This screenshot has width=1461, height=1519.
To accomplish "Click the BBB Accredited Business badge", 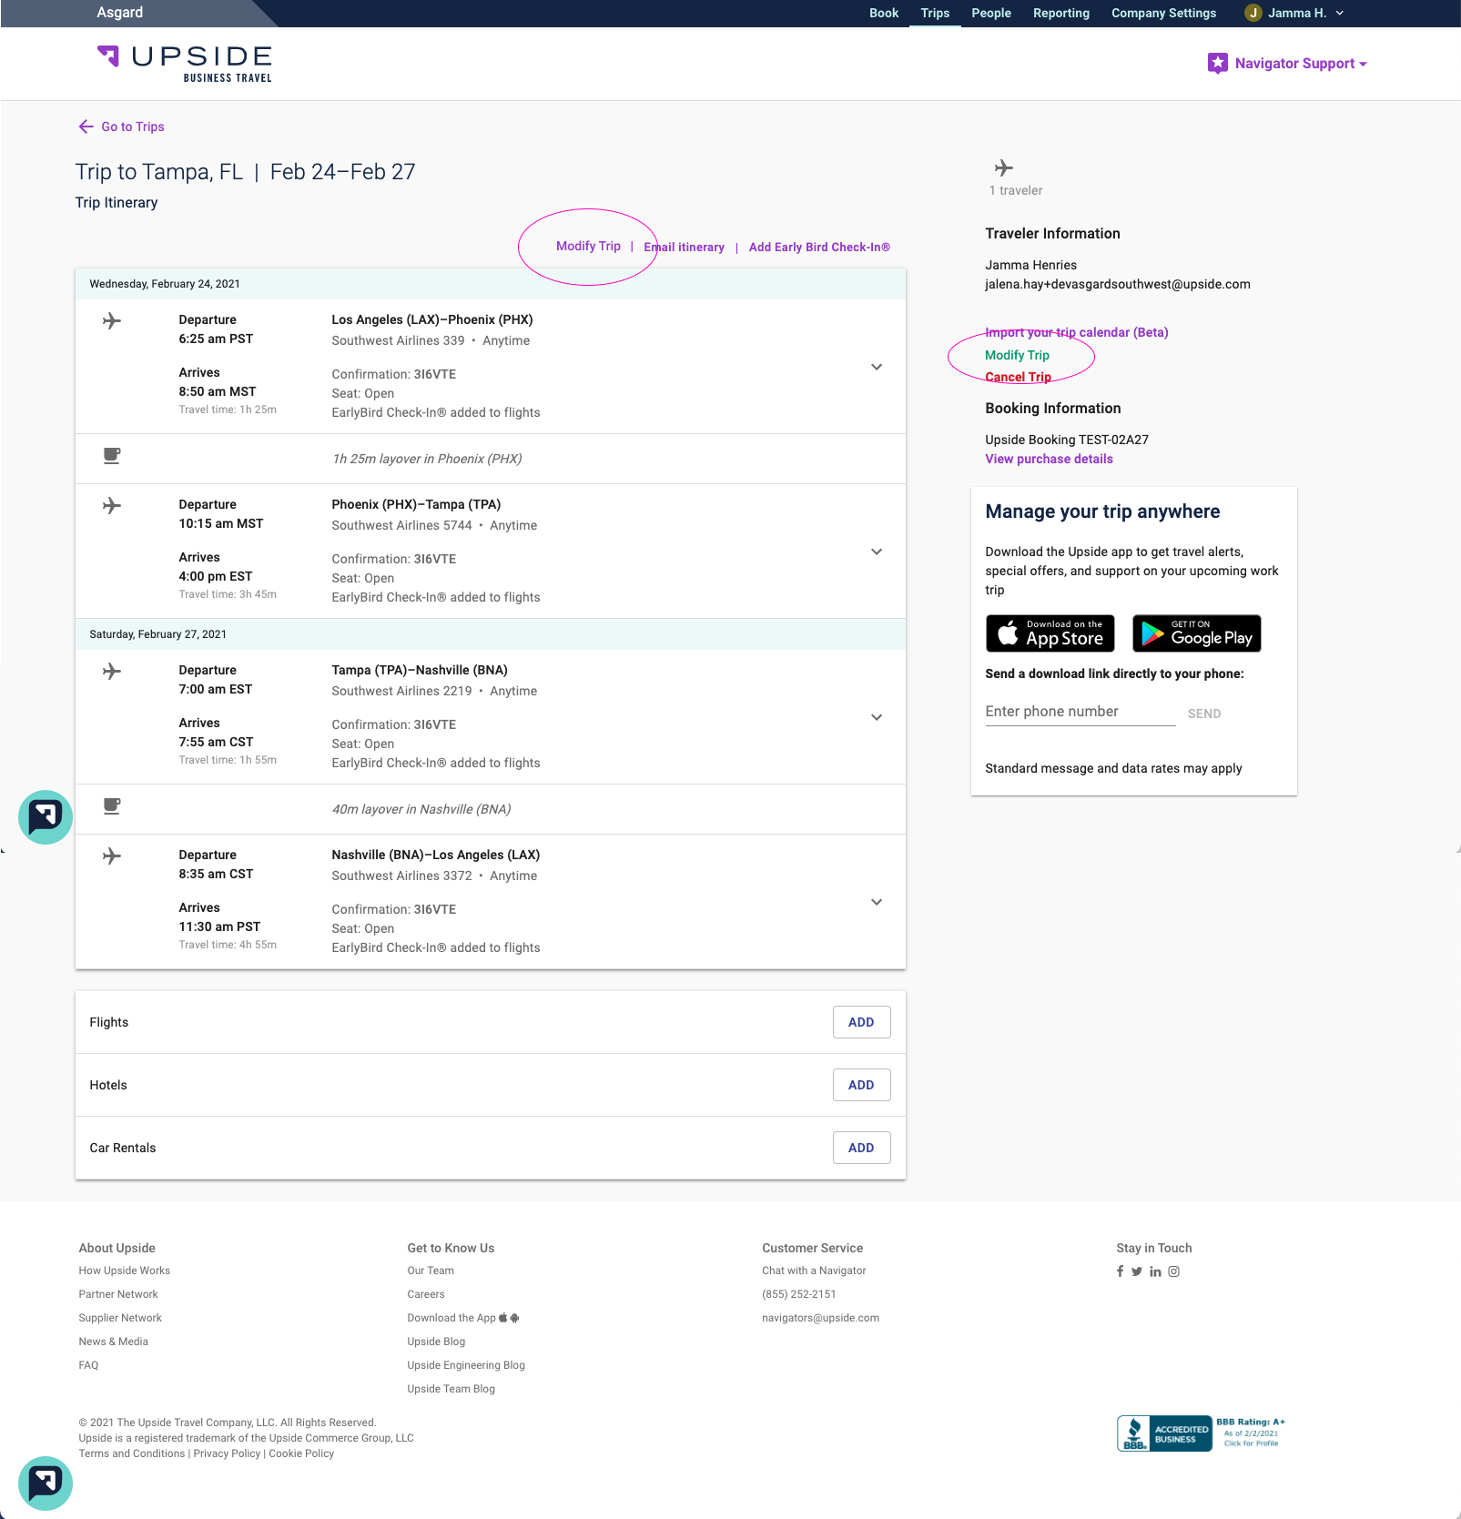I will [x=1202, y=1433].
